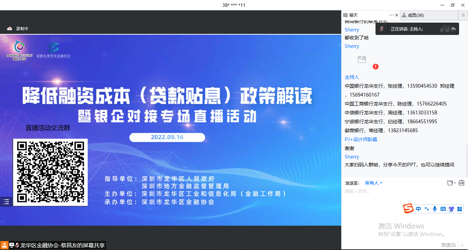Viewport: 468px width, 250px height.
Task: Click the 龙华区金融协会-蔡昌友的屏幕共享 label
Action: pos(62,245)
